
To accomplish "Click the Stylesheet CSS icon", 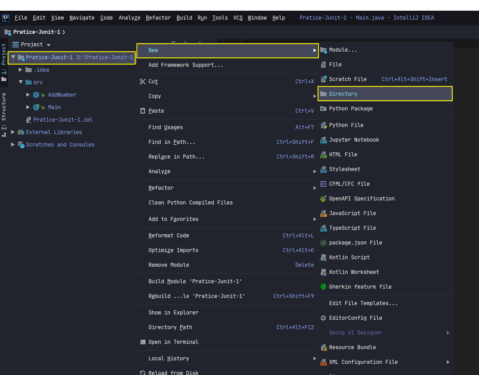I will [x=323, y=169].
